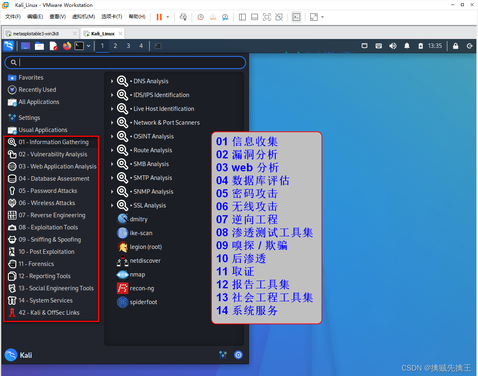Viewport: 478px width, 376px height.
Task: Click the volume speaker icon in panel
Action: [x=393, y=46]
